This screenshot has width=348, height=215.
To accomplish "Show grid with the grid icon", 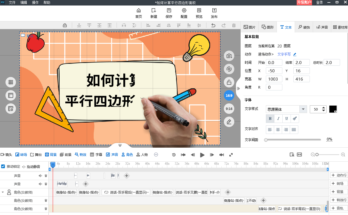I will (x=11, y=82).
